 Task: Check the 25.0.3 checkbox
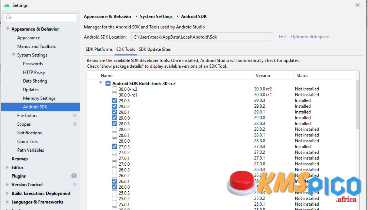click(114, 193)
